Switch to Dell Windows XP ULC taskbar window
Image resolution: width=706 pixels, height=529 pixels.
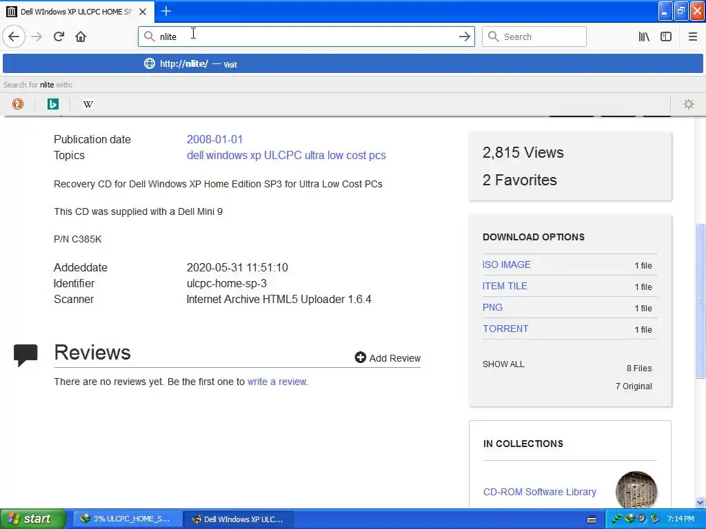coord(239,519)
